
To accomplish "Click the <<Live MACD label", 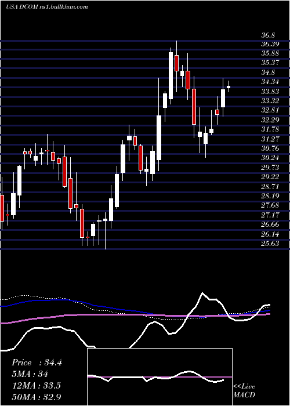I will (x=244, y=391).
